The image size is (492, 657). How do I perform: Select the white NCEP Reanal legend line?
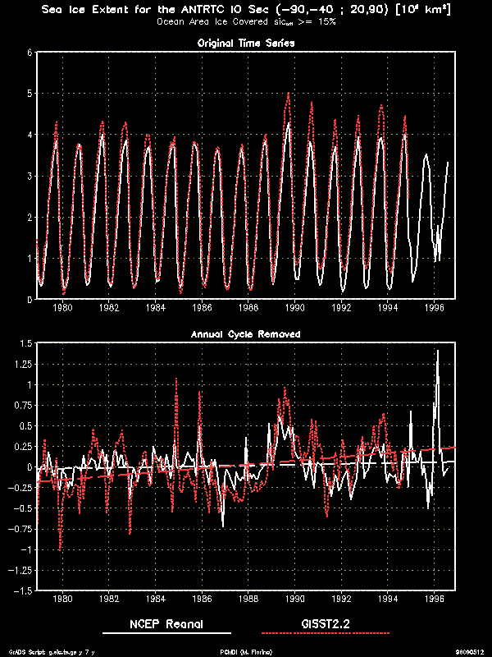pos(166,634)
